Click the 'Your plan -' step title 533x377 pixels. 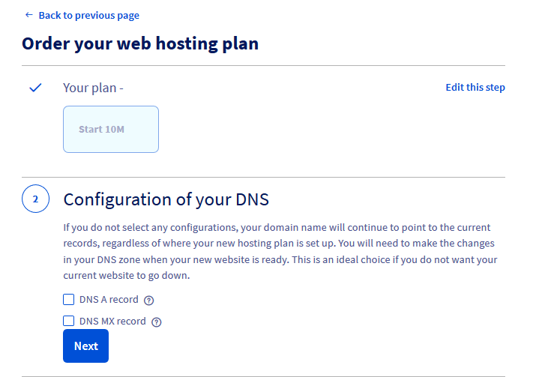[93, 88]
